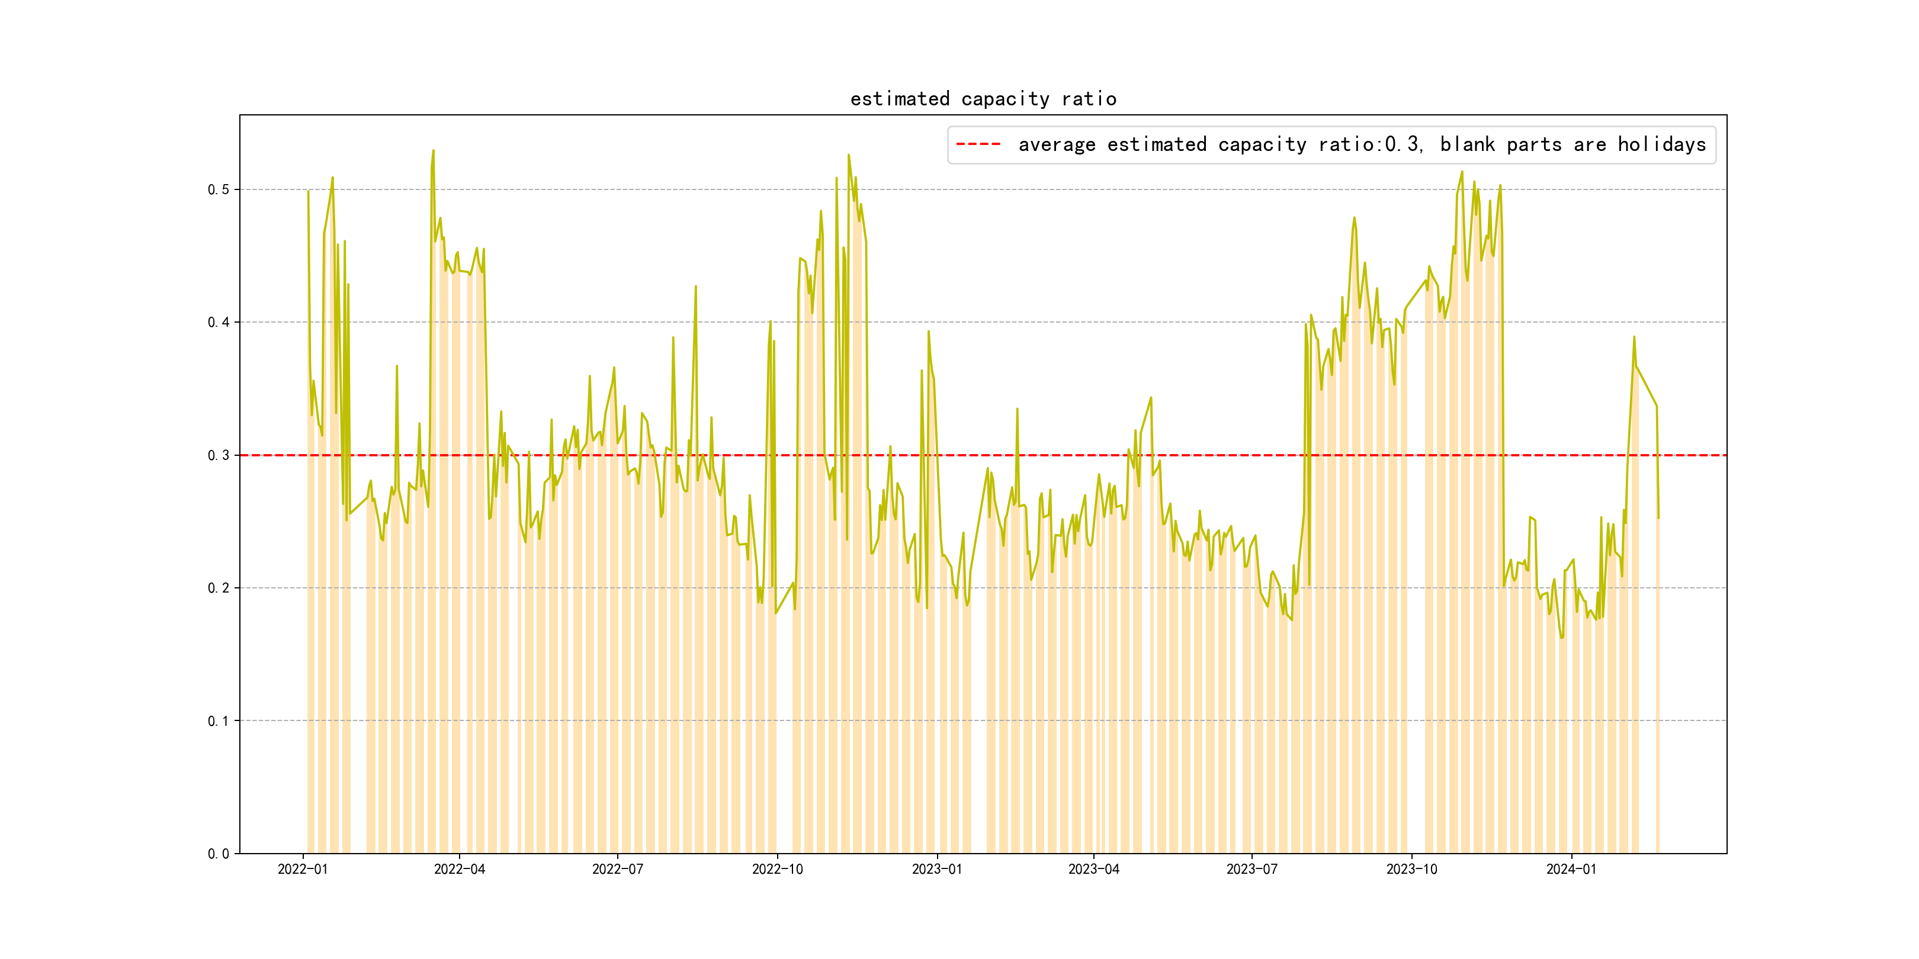This screenshot has width=1919, height=959.
Task: Click the 2022-10 x-axis date label
Action: pos(777,870)
